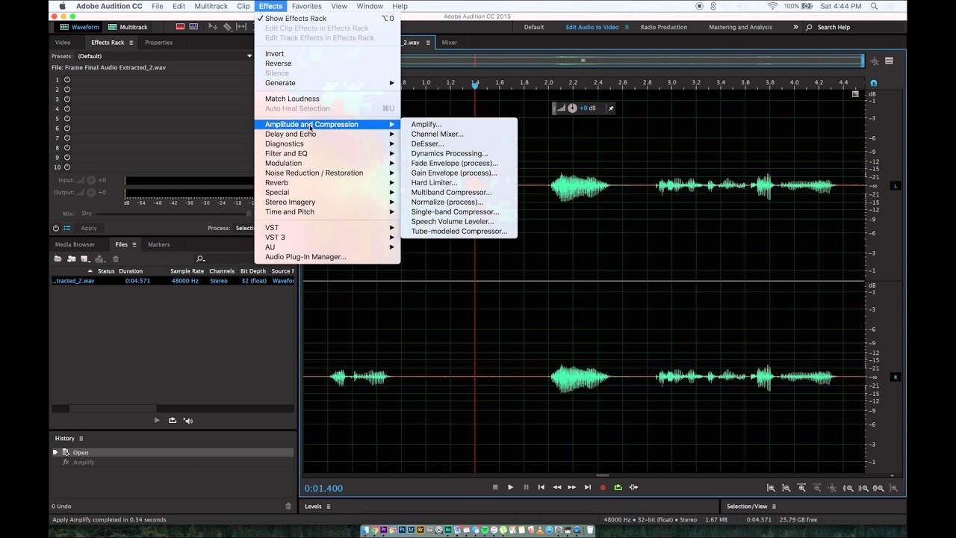Show Spectral Frequency Display red icon
This screenshot has width=956, height=538.
[x=180, y=27]
